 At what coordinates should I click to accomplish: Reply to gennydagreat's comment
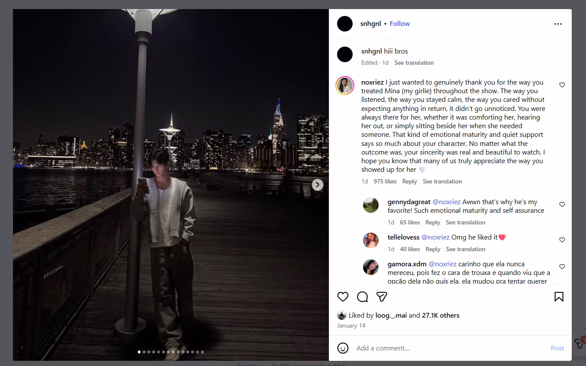tap(433, 222)
